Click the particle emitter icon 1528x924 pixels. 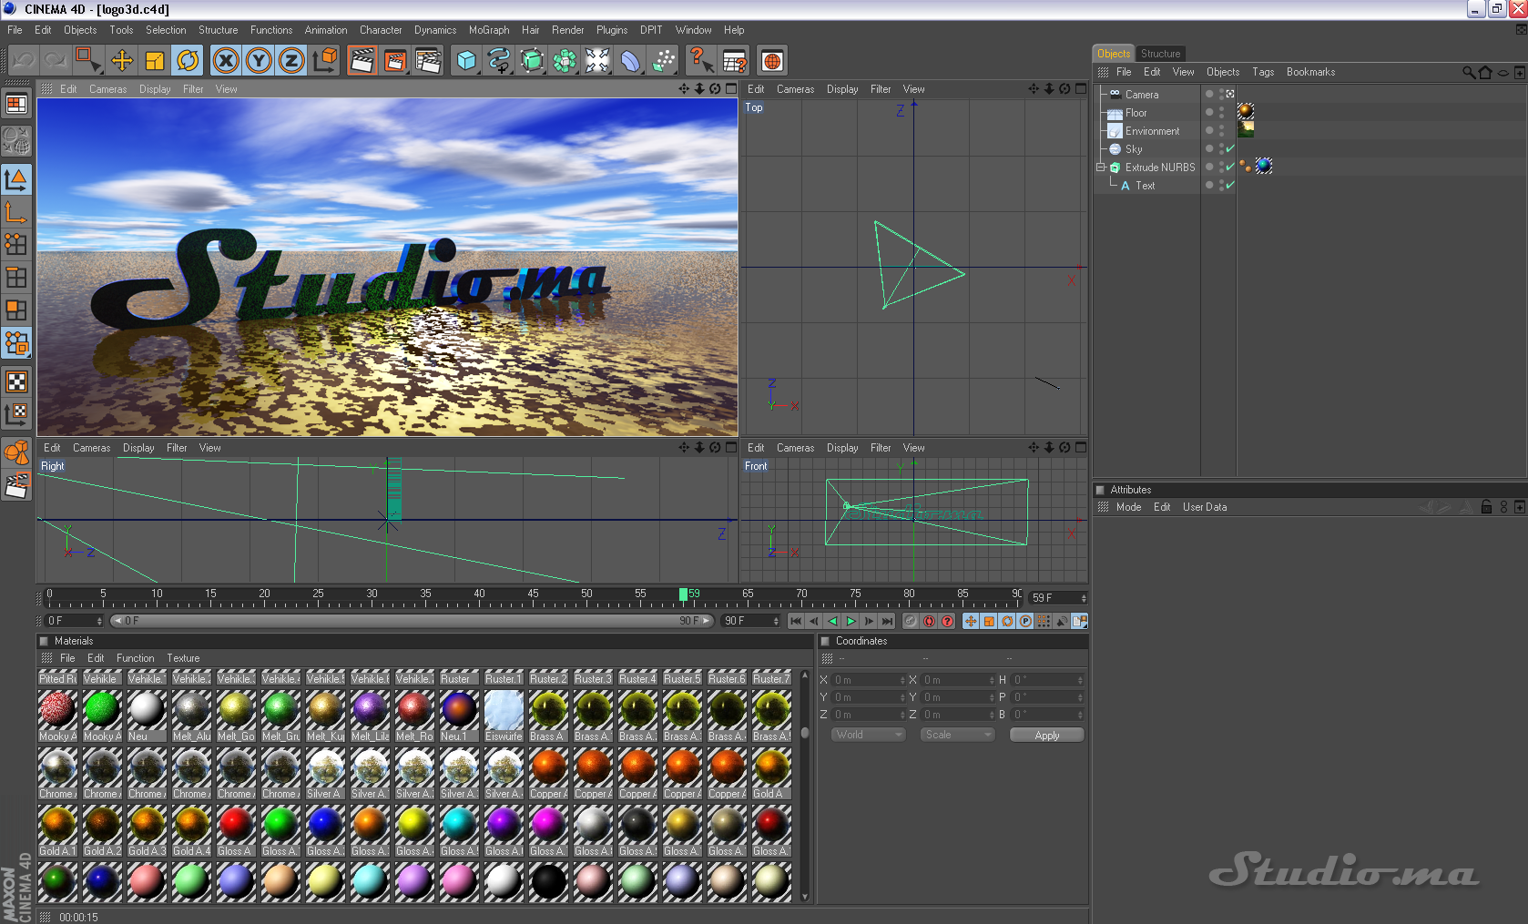664,61
